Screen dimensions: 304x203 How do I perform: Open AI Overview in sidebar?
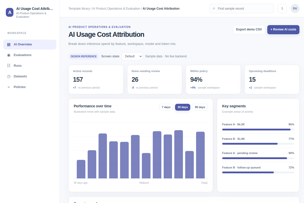(x=30, y=44)
